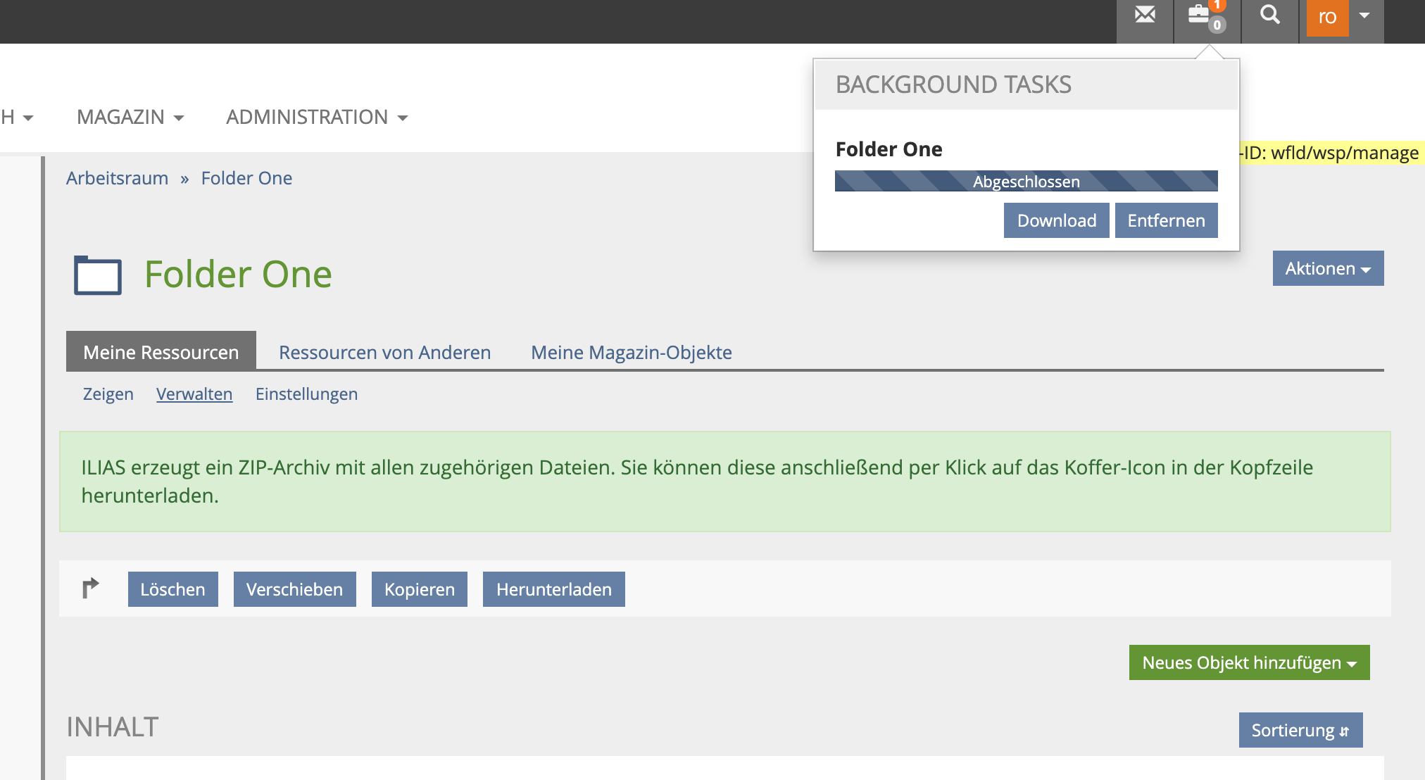Click the orange 'ro' user avatar
The height and width of the screenshot is (780, 1425).
click(x=1327, y=17)
